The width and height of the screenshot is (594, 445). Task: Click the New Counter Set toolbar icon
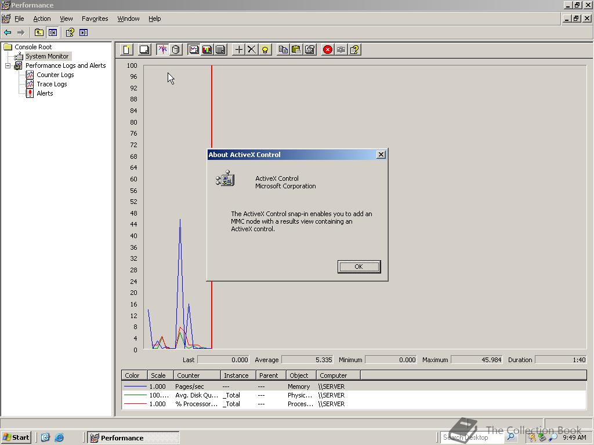(x=127, y=50)
